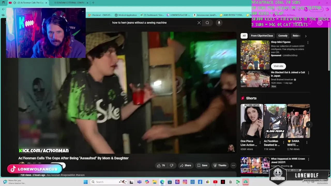This screenshot has height=186, width=331.
Task: Open Medical Application bookmark
Action: coord(126,15)
